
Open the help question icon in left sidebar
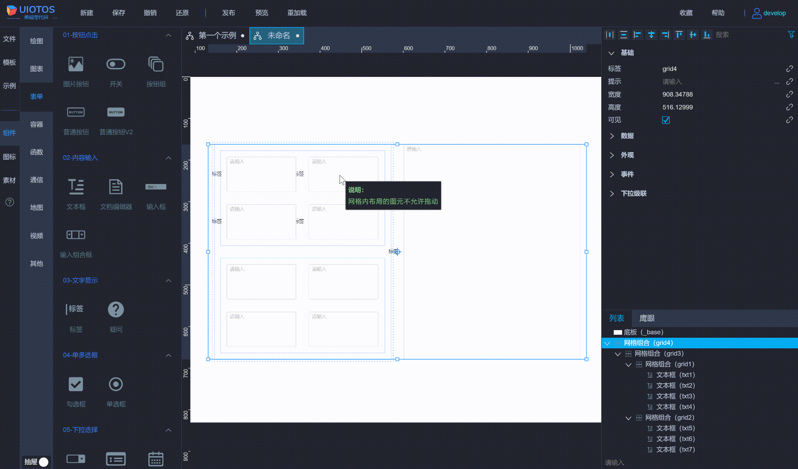point(9,202)
